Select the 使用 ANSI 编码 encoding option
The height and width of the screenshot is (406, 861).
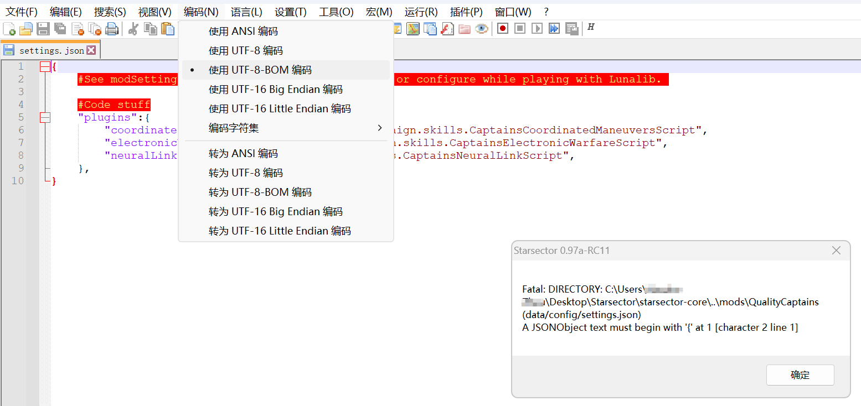[x=243, y=32]
